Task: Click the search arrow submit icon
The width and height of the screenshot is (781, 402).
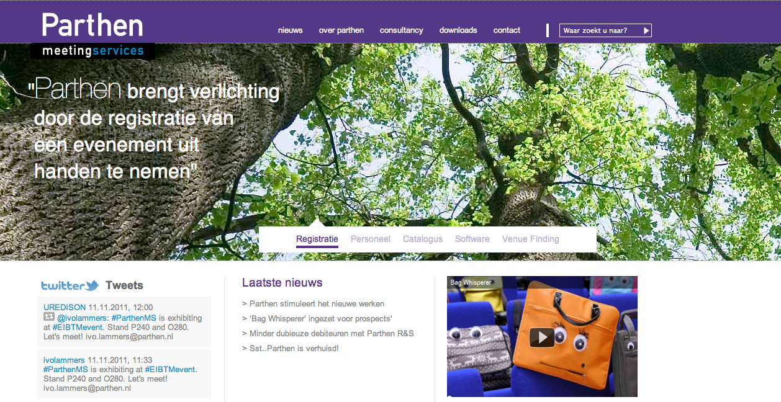Action: click(646, 30)
